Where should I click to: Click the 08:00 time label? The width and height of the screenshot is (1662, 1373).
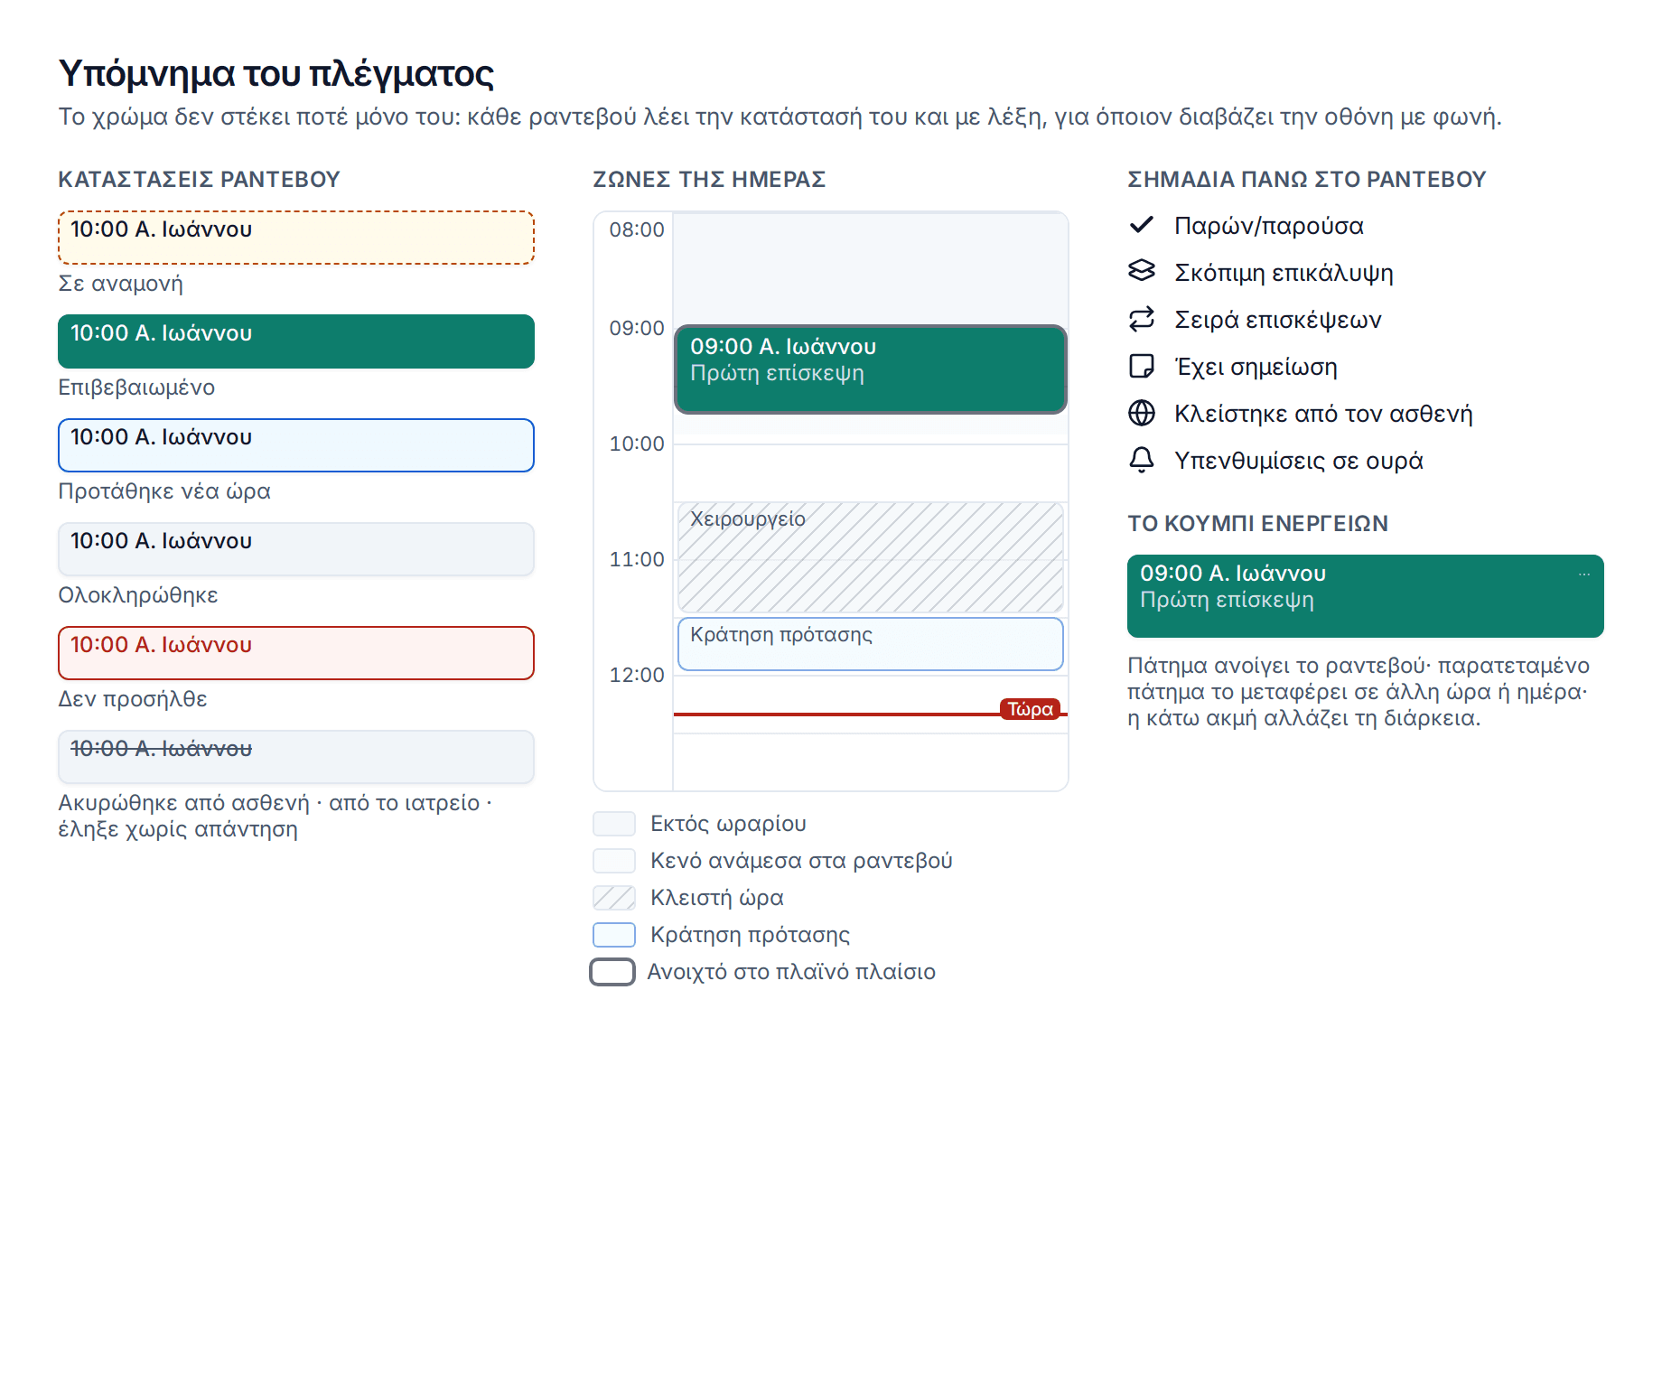[x=637, y=229]
